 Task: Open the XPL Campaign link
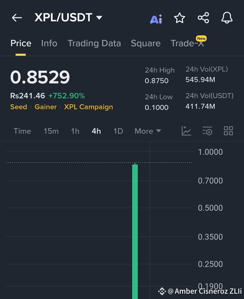pos(88,107)
